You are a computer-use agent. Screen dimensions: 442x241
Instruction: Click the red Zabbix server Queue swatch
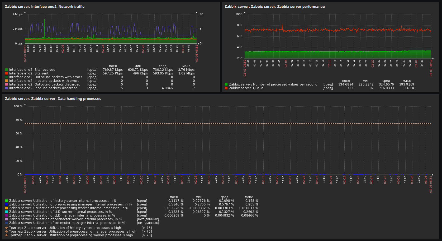click(x=226, y=88)
